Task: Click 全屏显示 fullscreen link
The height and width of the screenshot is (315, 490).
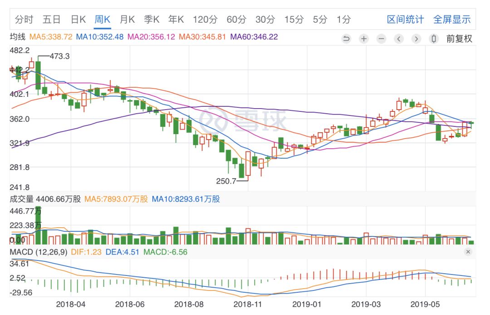Action: tap(452, 20)
